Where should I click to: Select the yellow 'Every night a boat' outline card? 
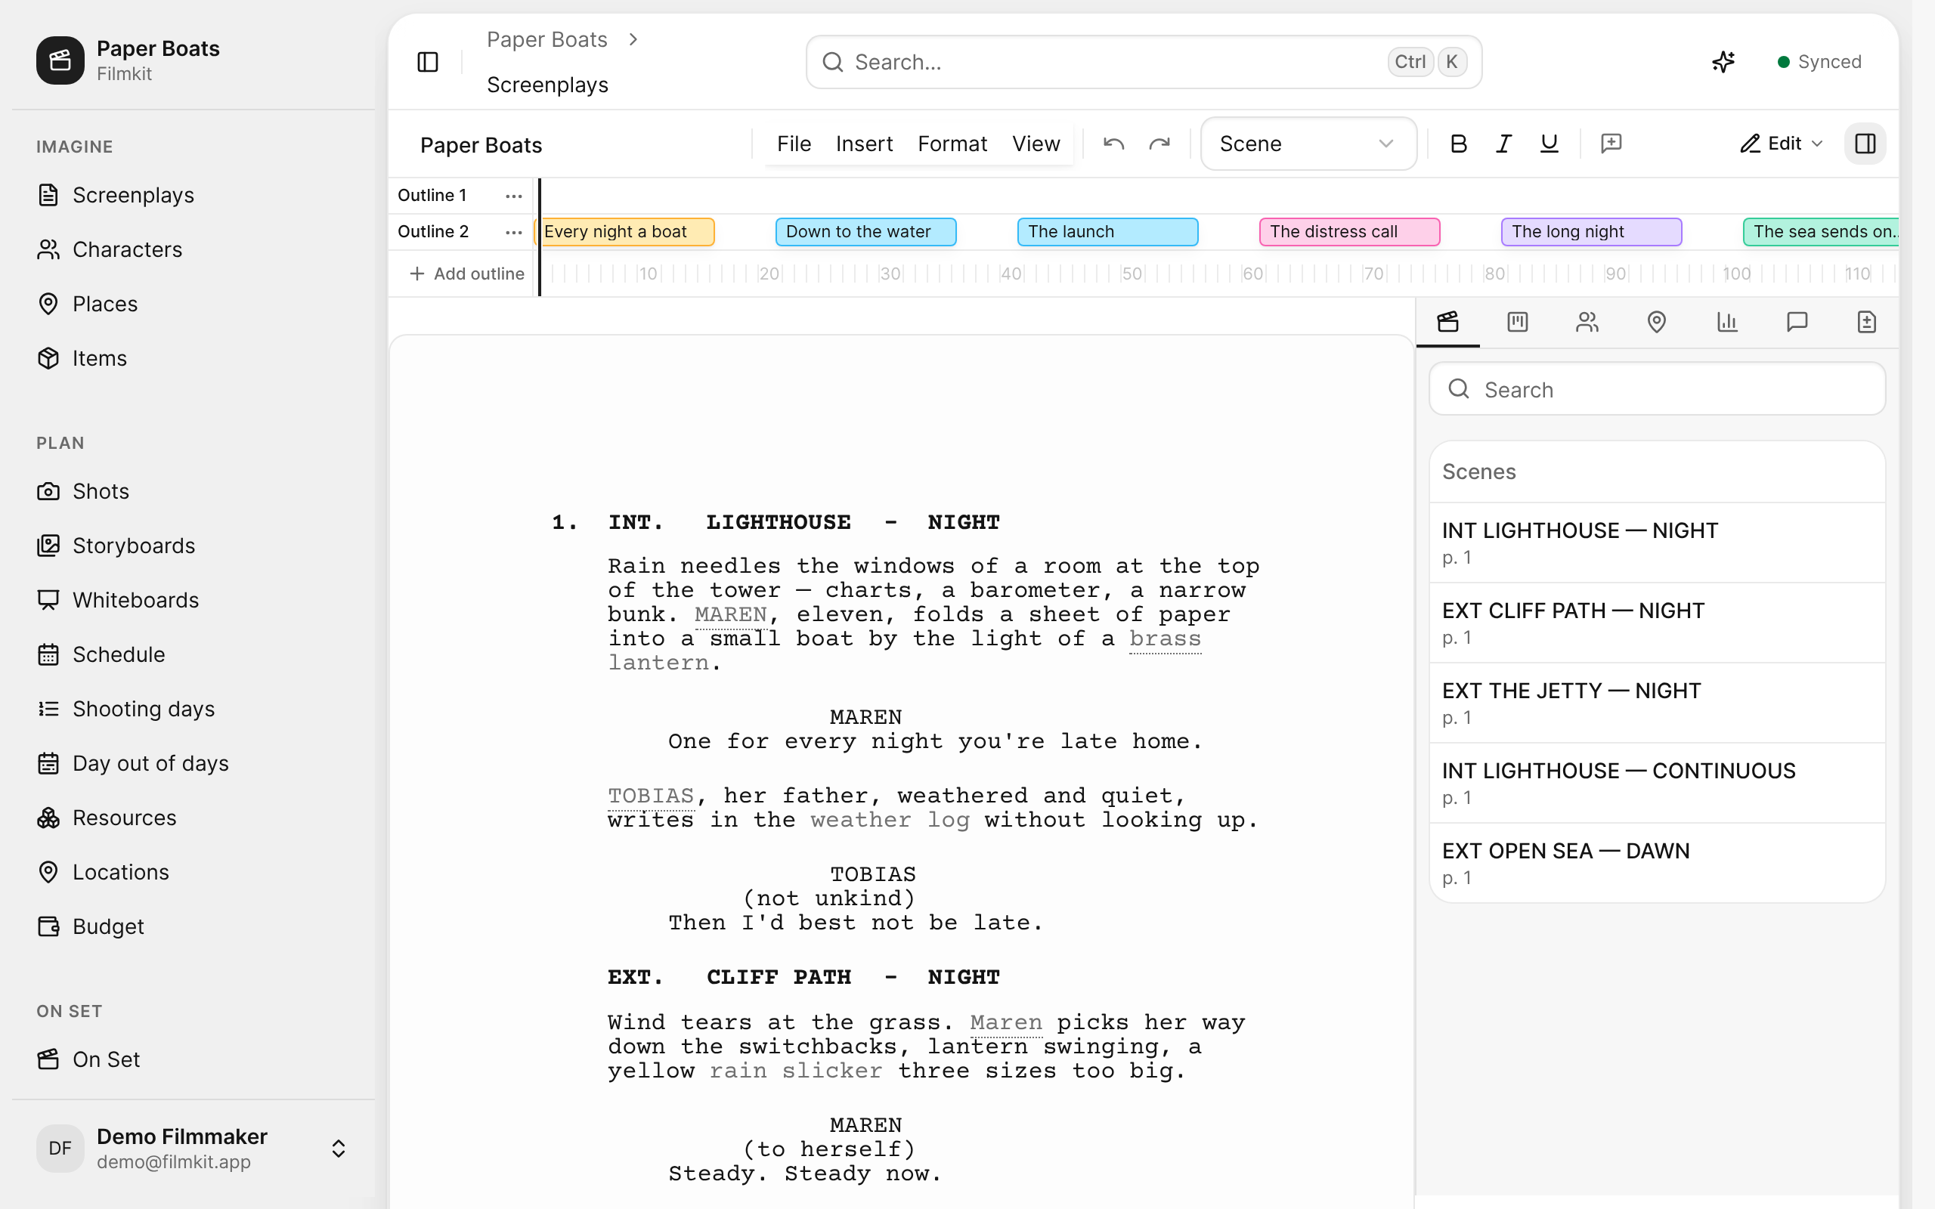(624, 232)
